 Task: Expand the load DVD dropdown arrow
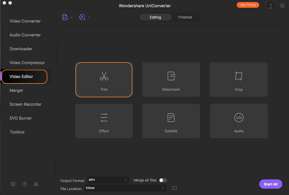[89, 17]
